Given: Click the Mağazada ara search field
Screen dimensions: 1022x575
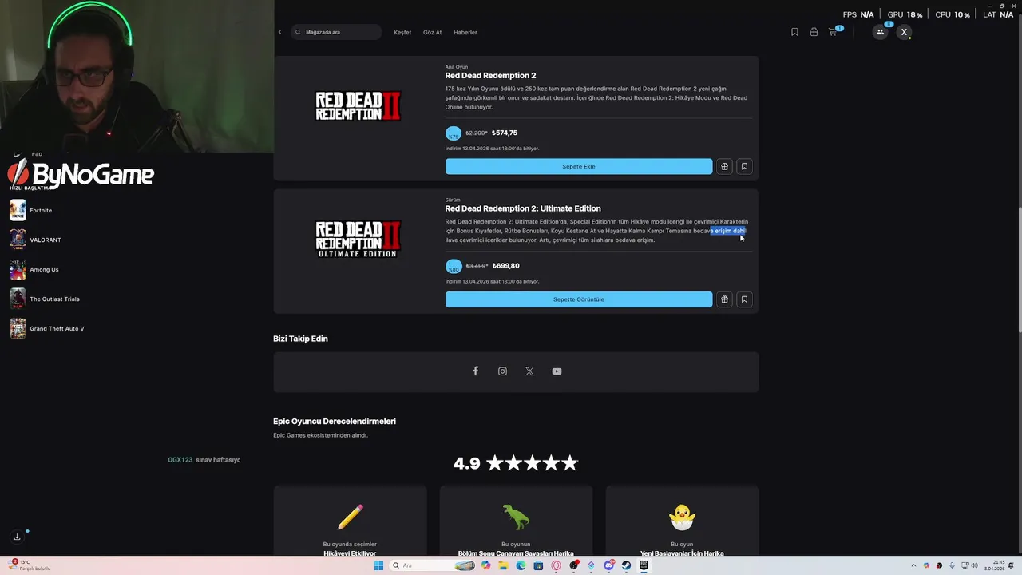Looking at the screenshot, I should coord(336,32).
